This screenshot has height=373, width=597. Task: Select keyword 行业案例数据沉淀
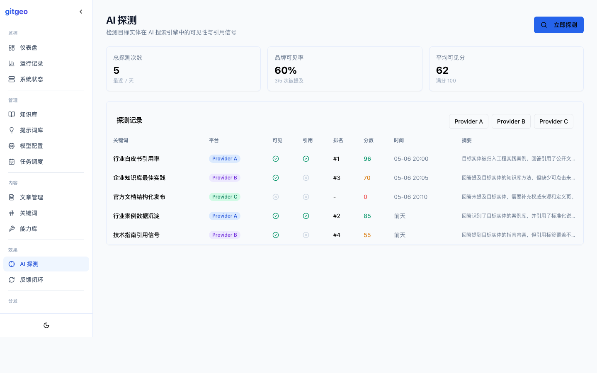pyautogui.click(x=136, y=216)
